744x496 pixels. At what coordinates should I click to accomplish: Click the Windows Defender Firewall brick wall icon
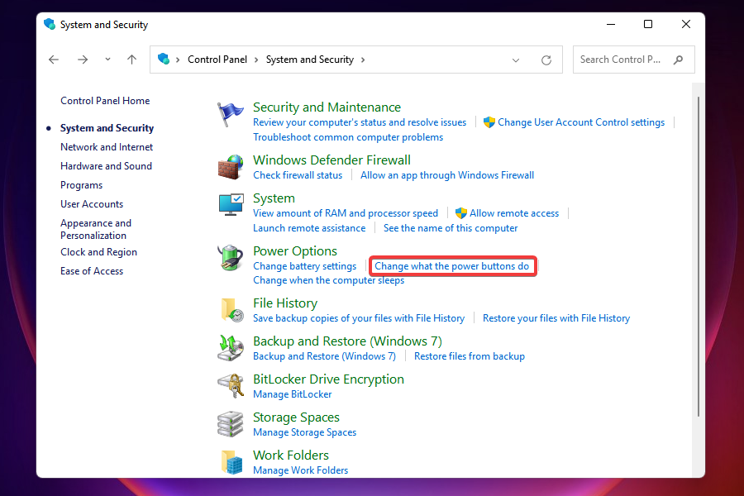(x=231, y=167)
